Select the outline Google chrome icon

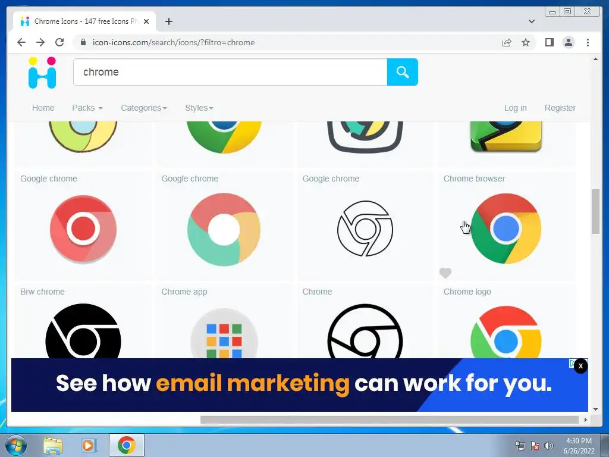pyautogui.click(x=365, y=228)
